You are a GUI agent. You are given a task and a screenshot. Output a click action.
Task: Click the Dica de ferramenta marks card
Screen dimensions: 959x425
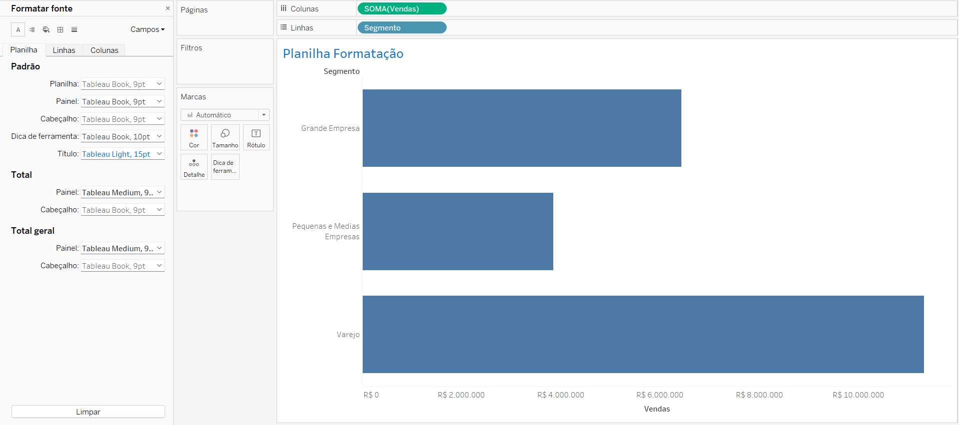click(225, 167)
